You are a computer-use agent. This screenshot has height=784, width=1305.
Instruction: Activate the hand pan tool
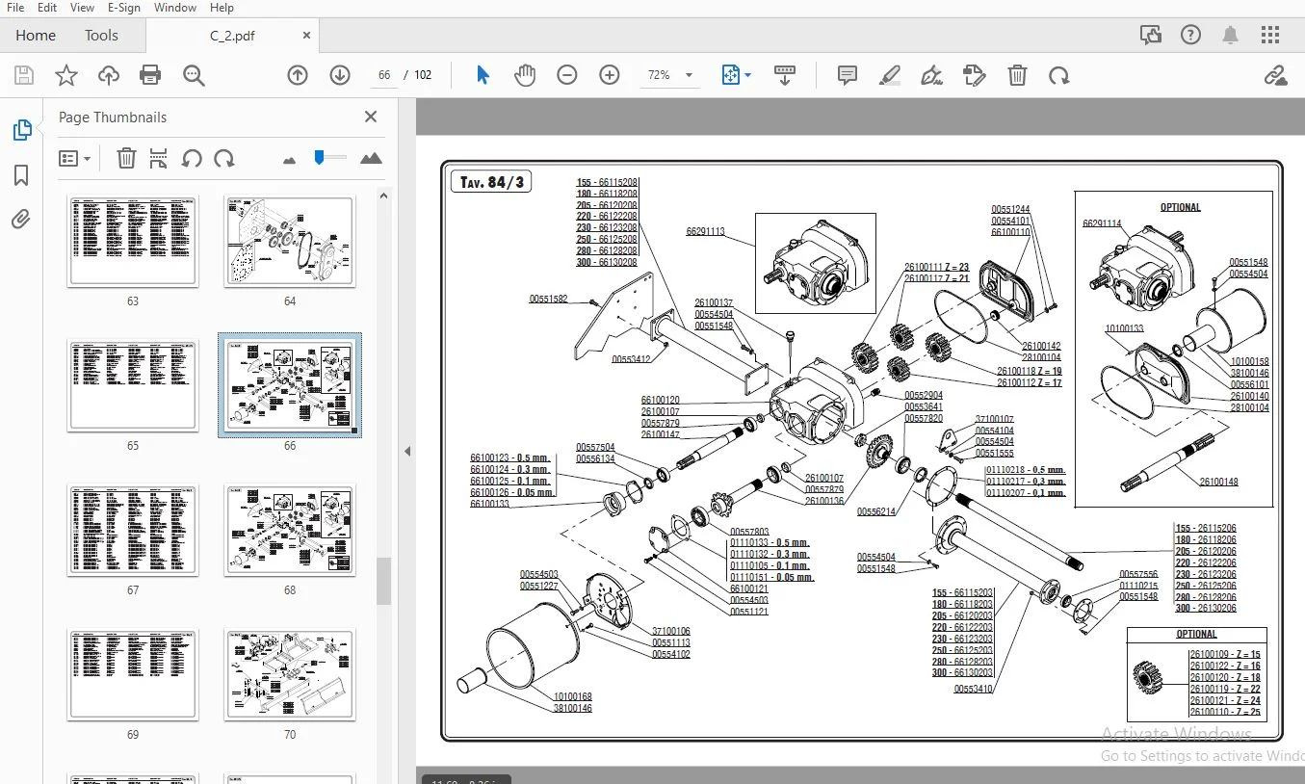pos(525,75)
